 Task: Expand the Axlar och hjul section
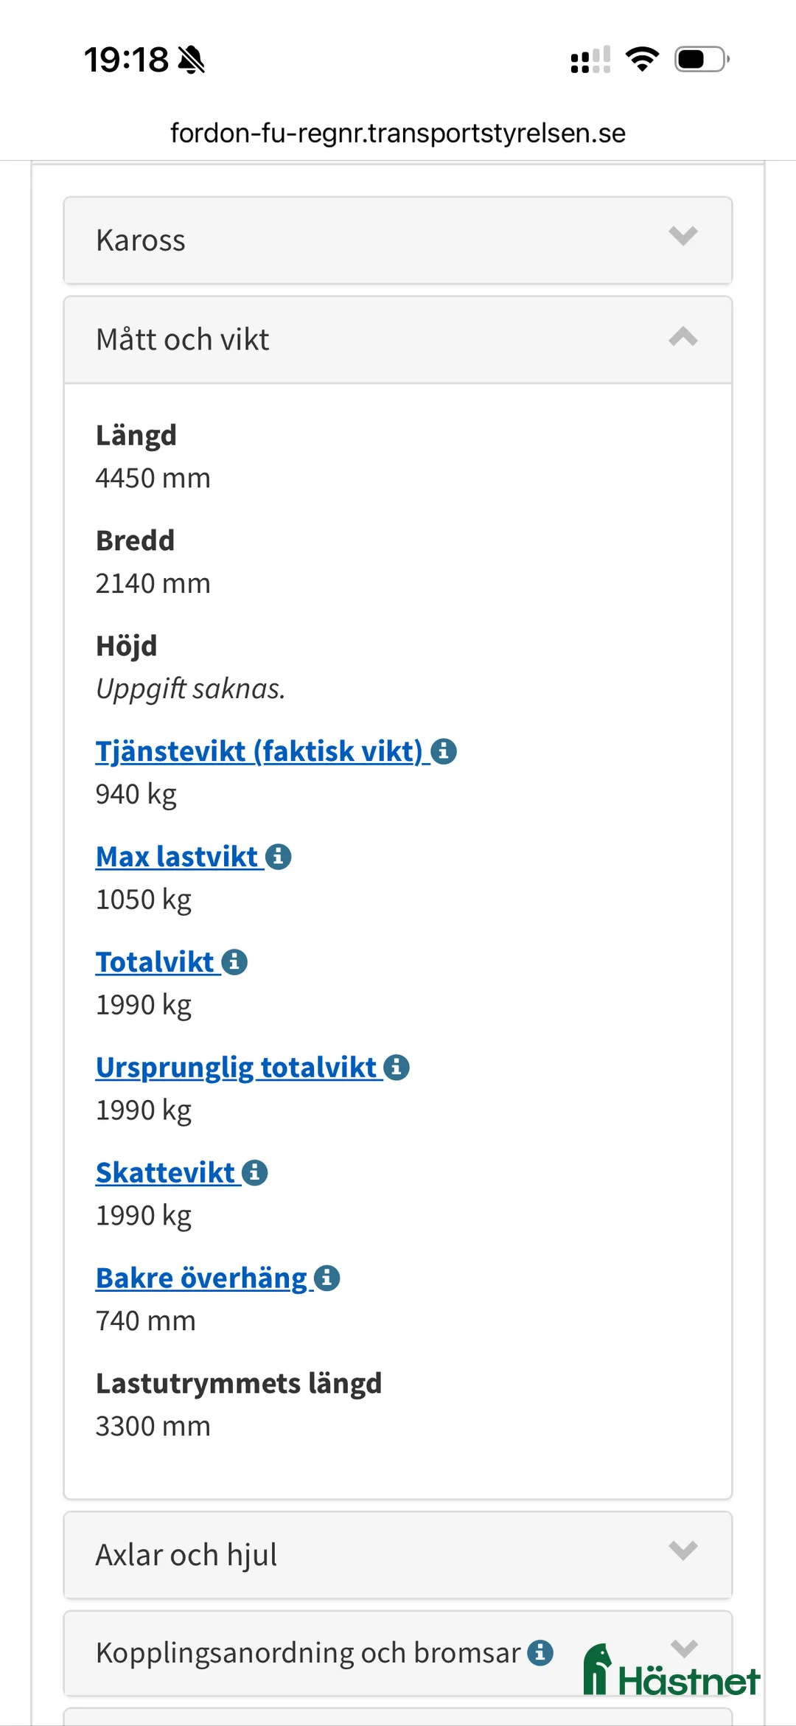[x=398, y=1554]
